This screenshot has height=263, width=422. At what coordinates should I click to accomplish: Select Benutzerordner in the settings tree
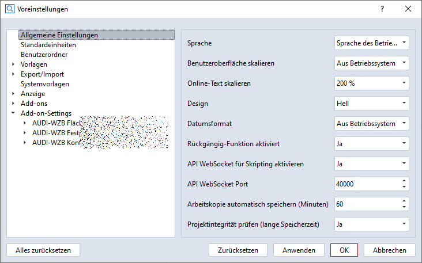(44, 55)
